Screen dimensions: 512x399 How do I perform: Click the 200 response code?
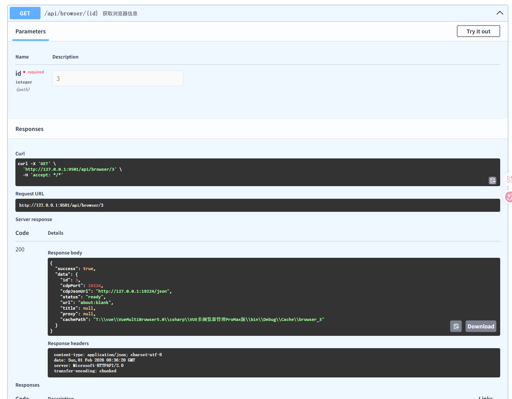[x=20, y=250]
